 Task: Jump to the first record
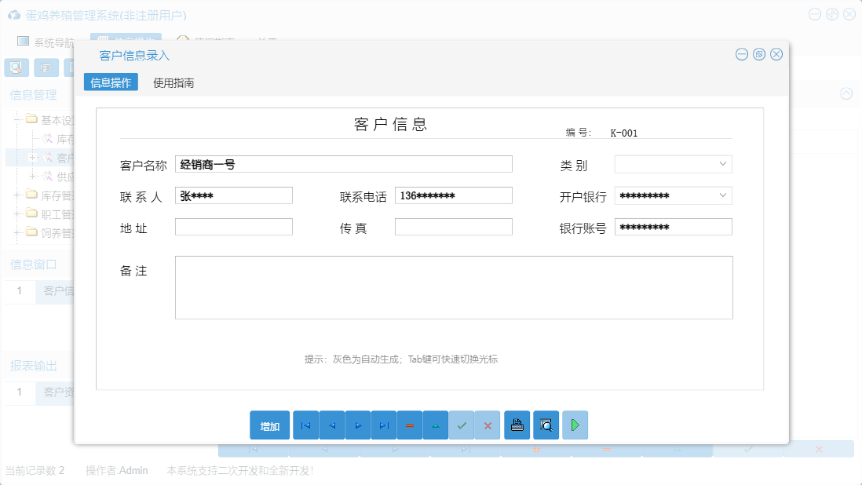[305, 425]
